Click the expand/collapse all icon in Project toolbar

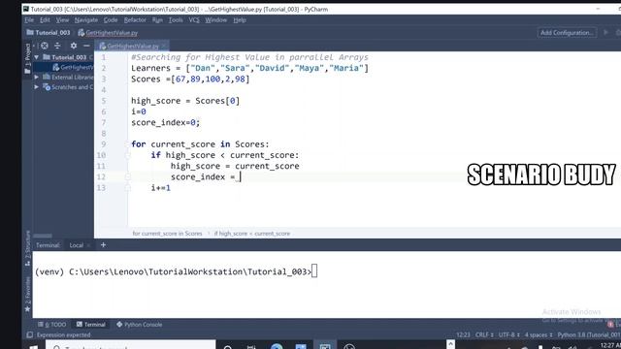[x=58, y=46]
